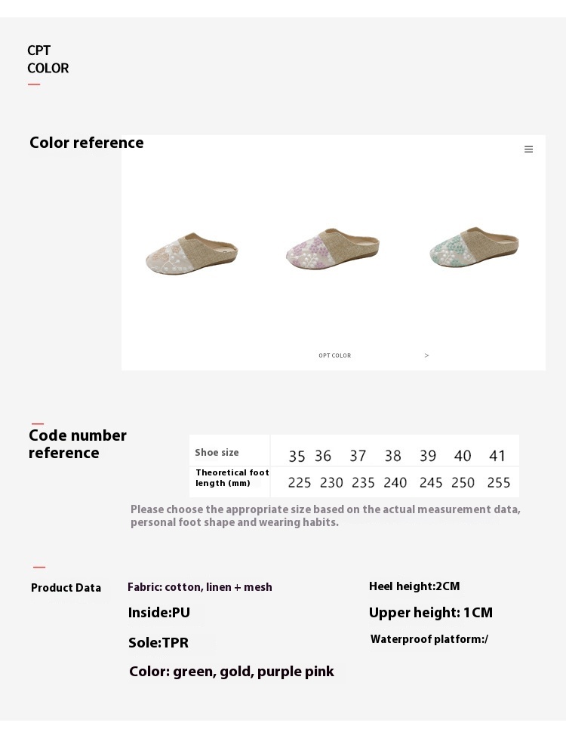Select shoe size 39
The height and width of the screenshot is (729, 566).
pos(428,456)
